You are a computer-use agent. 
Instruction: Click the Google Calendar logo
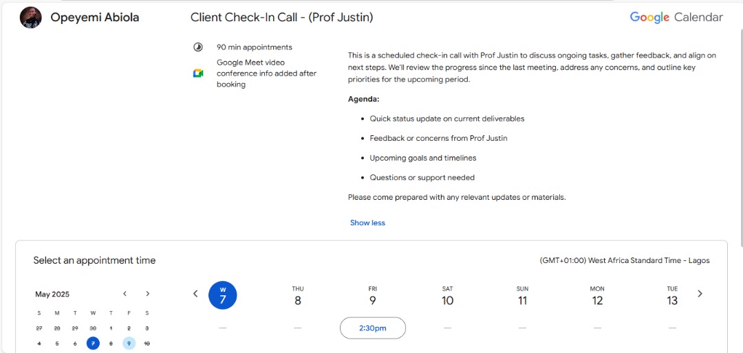click(x=676, y=17)
